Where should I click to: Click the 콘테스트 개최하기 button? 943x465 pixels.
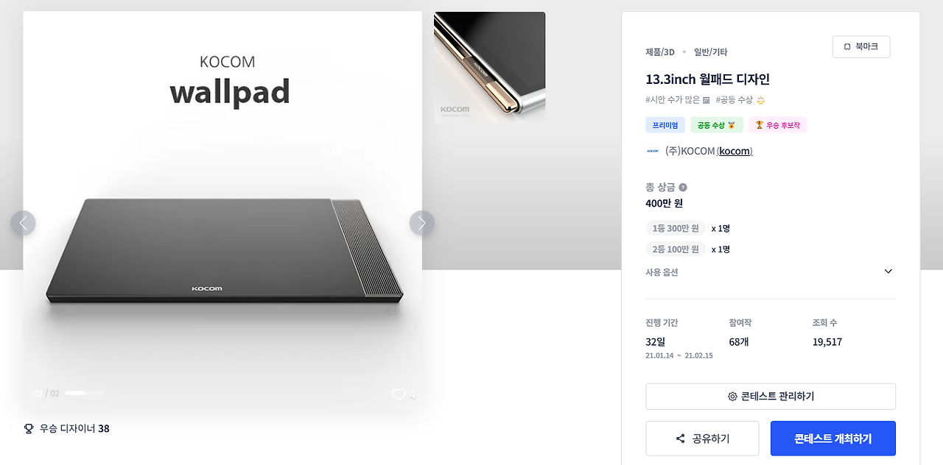tap(833, 439)
